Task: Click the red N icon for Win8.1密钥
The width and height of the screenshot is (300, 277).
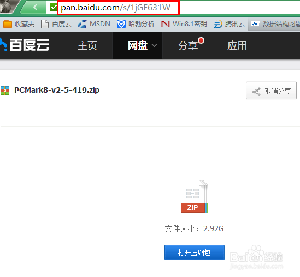Action: coord(166,24)
